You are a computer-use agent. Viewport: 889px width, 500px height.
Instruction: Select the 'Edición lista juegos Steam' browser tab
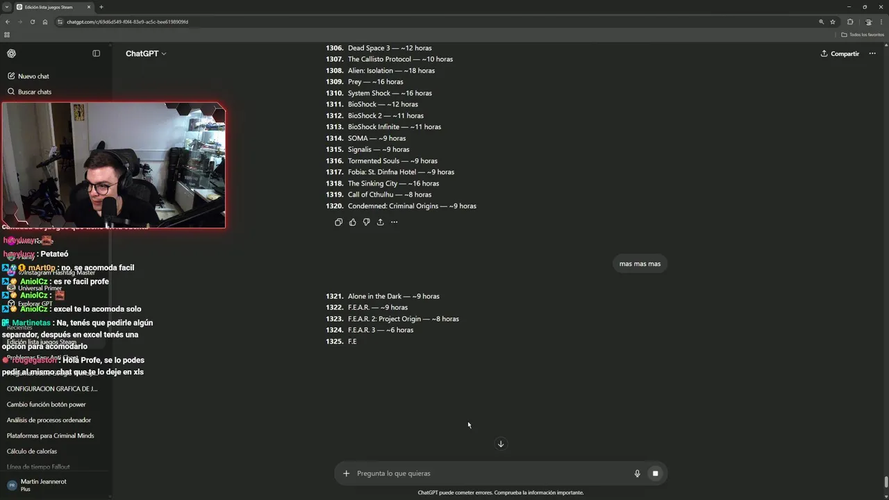click(53, 7)
